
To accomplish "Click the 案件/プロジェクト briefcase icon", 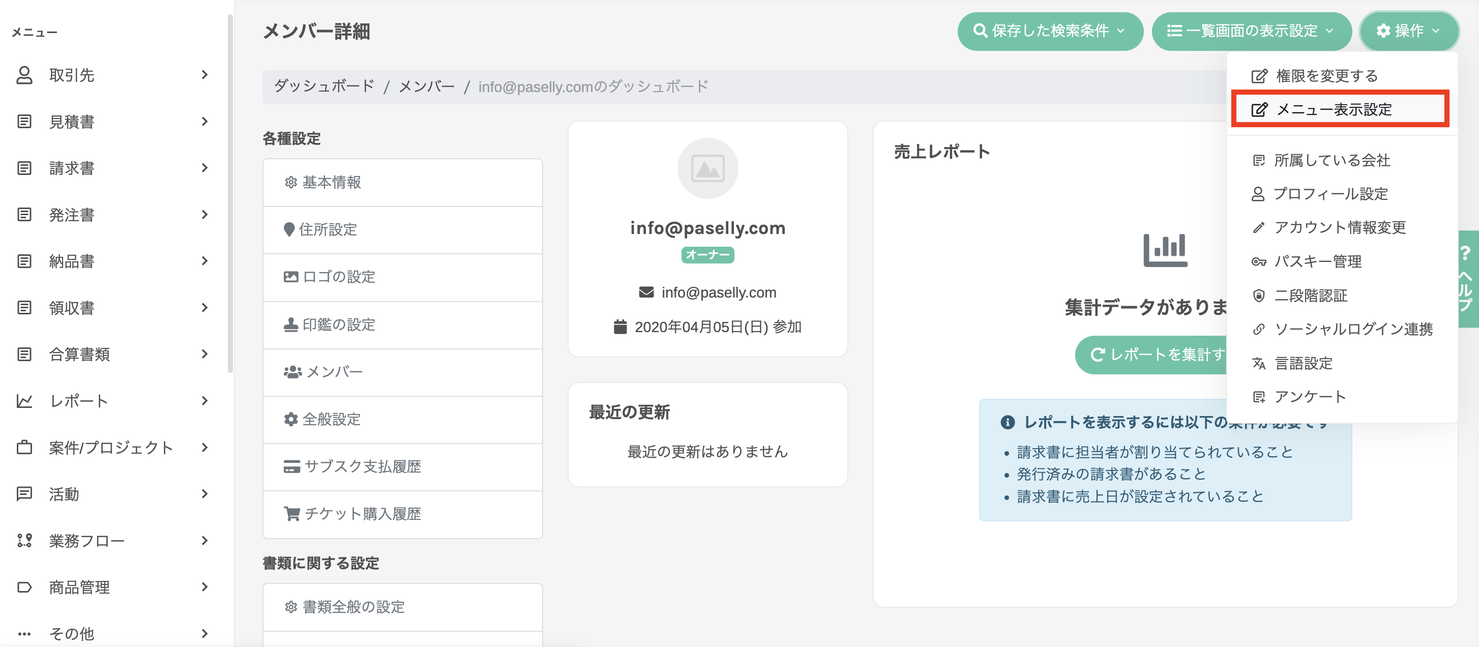I will click(24, 447).
